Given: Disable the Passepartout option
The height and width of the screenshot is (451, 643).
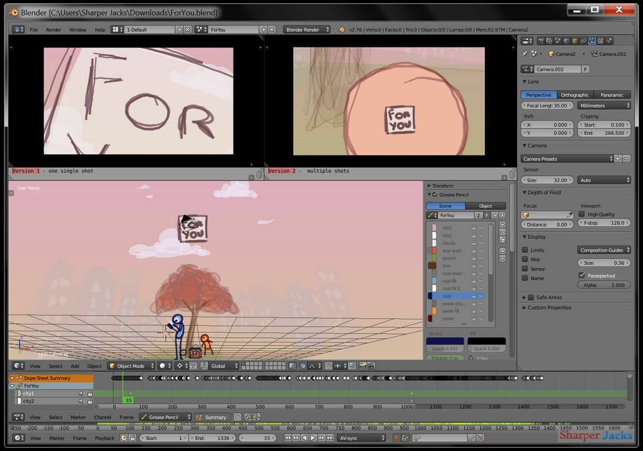Looking at the screenshot, I should tap(582, 275).
